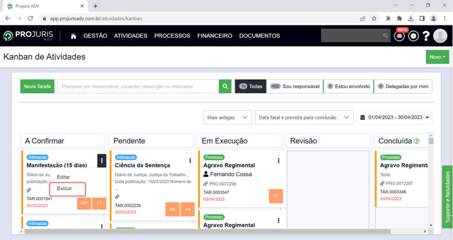Open the user avatar profile menu
Screen dimensions: 453x240
[440, 36]
